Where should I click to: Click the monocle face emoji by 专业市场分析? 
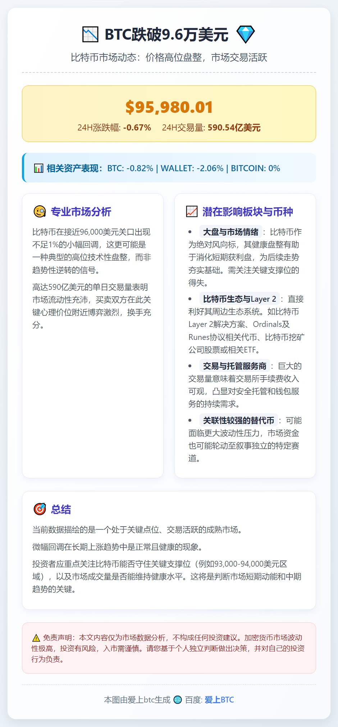[x=40, y=212]
